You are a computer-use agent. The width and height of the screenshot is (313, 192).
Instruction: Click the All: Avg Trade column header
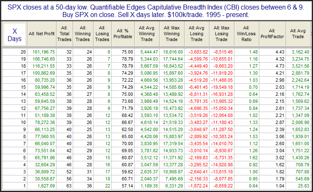pos(298,34)
